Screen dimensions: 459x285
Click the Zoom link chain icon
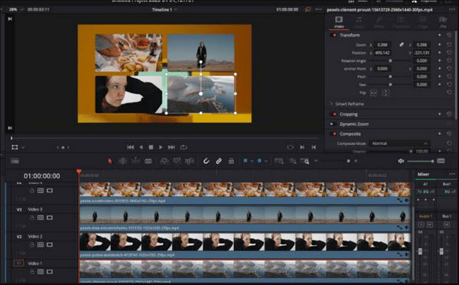point(402,44)
